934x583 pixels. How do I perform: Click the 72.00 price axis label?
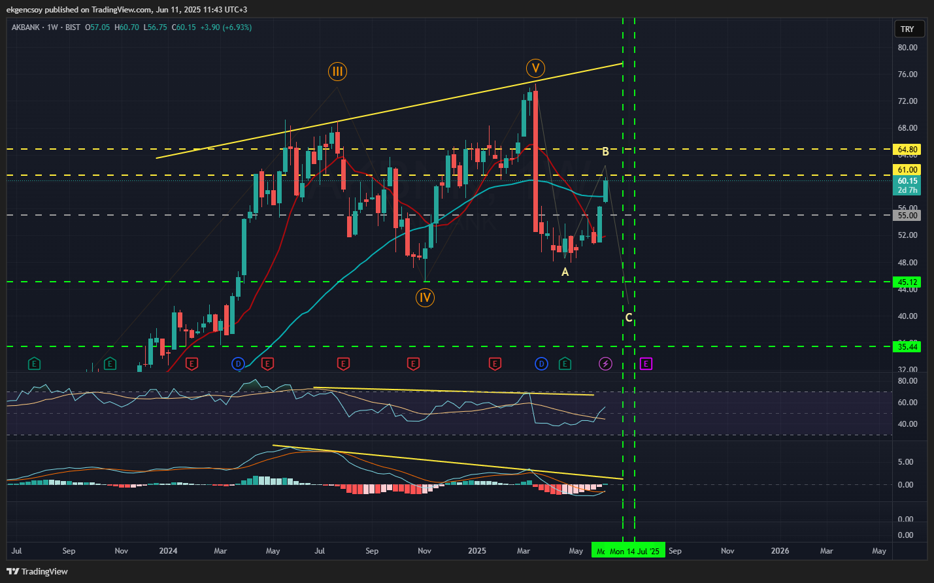pos(907,101)
